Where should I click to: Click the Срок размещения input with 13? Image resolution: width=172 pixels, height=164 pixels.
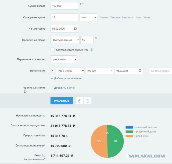click(64, 17)
